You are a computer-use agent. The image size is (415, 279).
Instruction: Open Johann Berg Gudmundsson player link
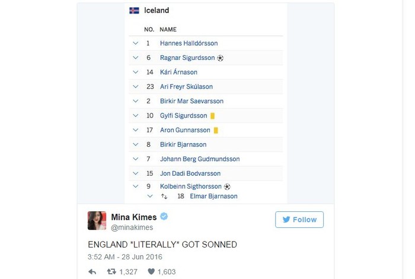point(200,159)
